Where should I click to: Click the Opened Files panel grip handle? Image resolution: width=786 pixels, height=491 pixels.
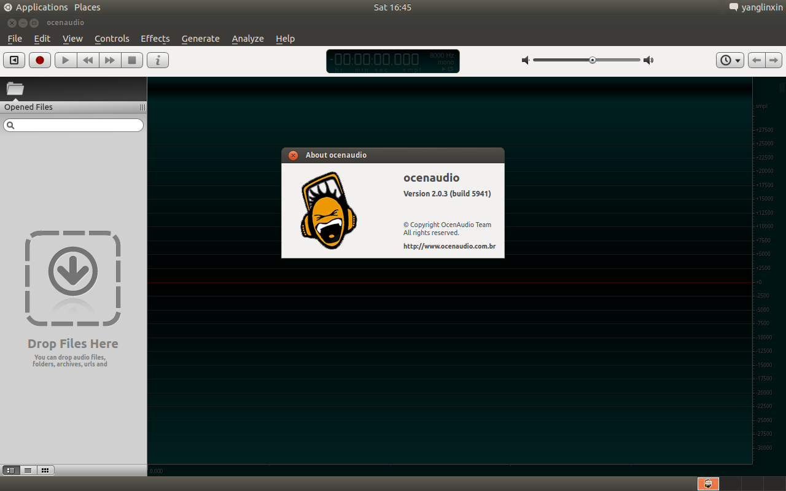click(x=142, y=107)
